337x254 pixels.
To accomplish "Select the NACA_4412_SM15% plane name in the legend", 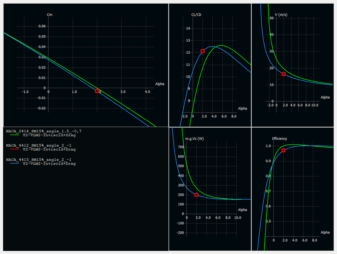I will (x=39, y=145).
